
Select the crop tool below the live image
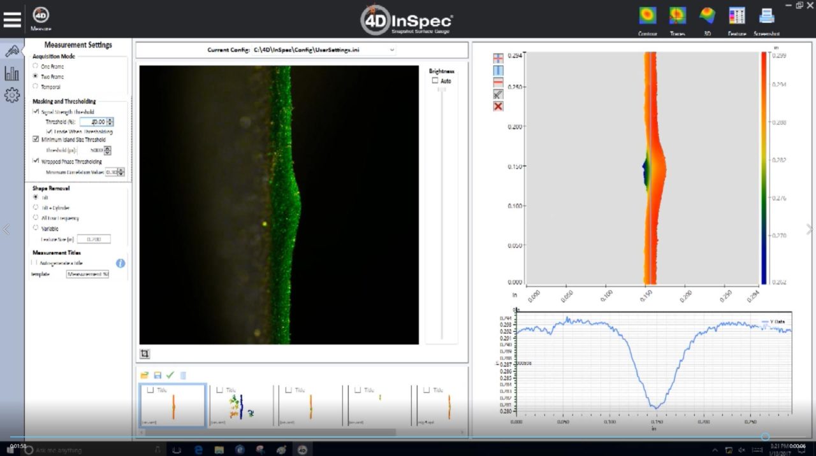tap(145, 353)
